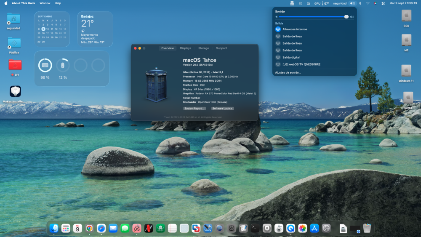
Task: Switch to the Overview tab
Action: click(168, 48)
